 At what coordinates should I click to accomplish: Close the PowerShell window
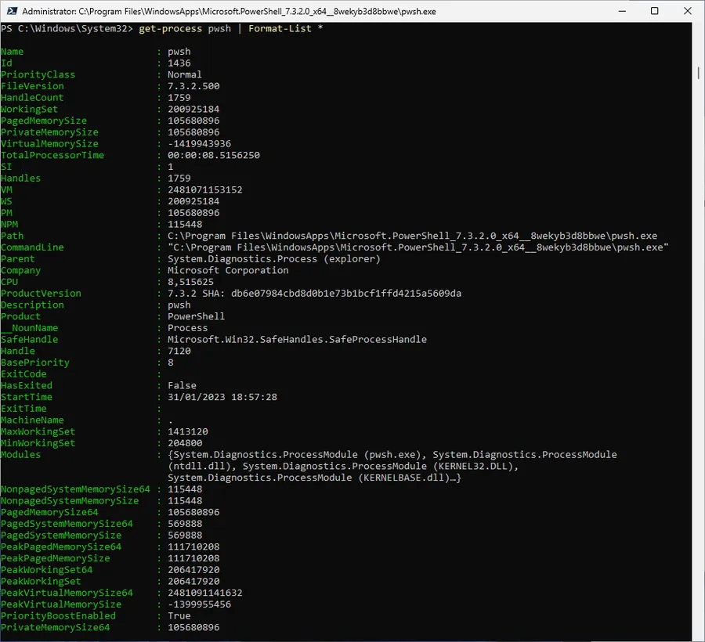[688, 11]
